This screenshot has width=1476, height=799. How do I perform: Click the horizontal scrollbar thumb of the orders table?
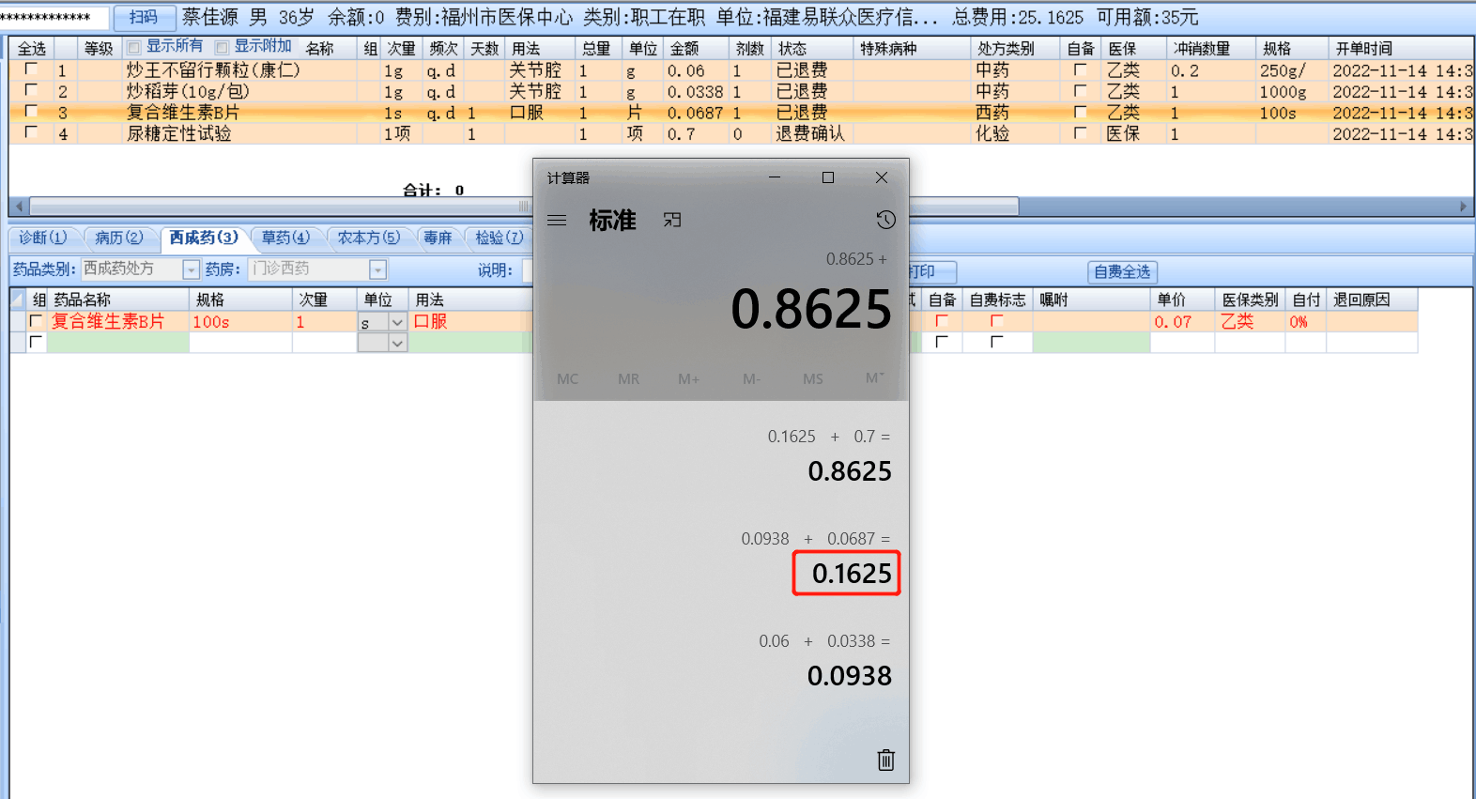[x=524, y=207]
